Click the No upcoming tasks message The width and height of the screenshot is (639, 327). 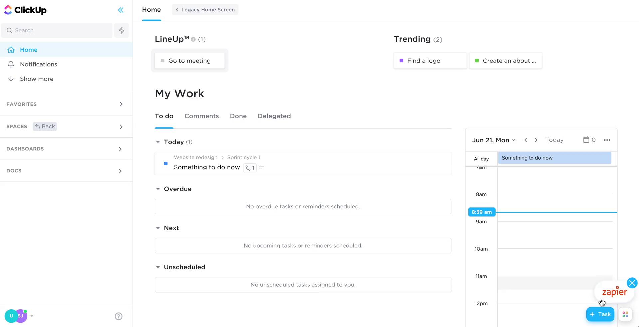click(303, 246)
